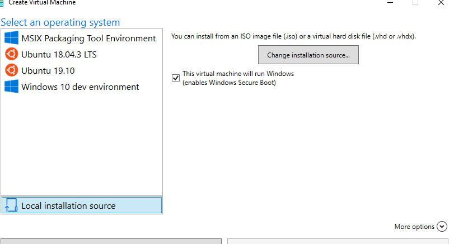Expand the More options chevron arrow
The height and width of the screenshot is (244, 454).
tap(442, 226)
